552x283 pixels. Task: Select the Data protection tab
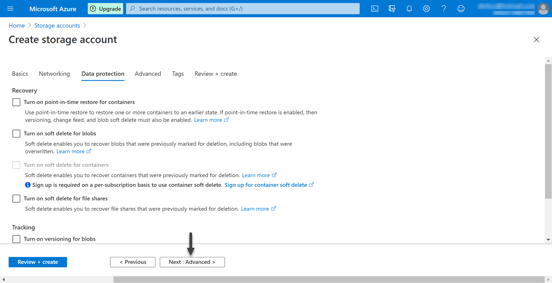coord(103,74)
